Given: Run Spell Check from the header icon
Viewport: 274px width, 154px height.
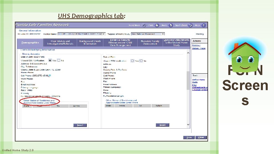Looking at the screenshot, I should click(190, 25).
